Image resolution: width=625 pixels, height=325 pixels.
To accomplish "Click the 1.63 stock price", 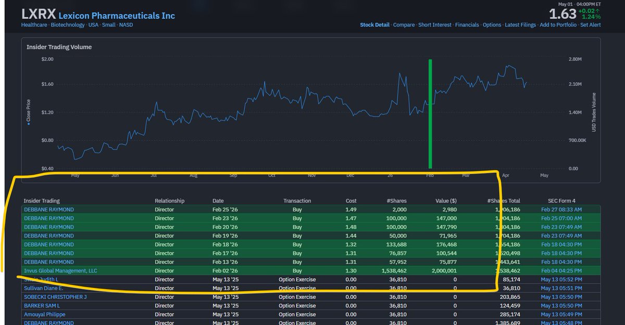I will click(x=564, y=14).
